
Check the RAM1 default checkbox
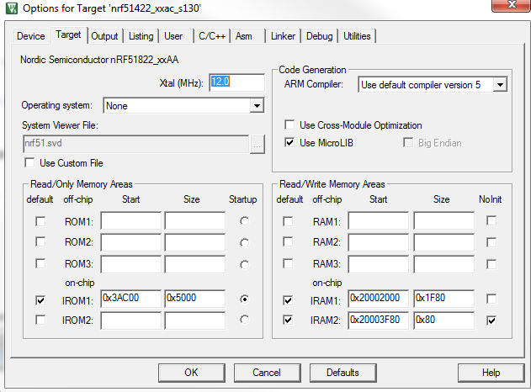(288, 221)
